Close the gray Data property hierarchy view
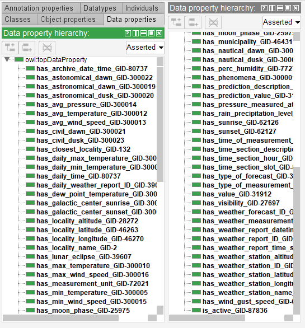 296,8
